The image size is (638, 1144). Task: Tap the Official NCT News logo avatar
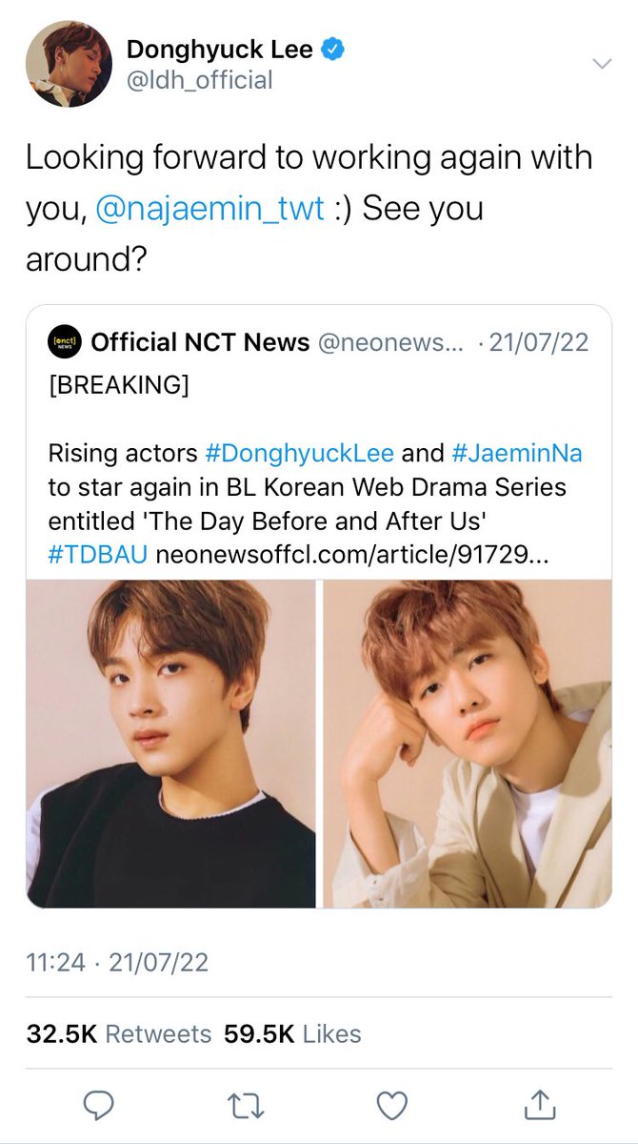(x=65, y=343)
